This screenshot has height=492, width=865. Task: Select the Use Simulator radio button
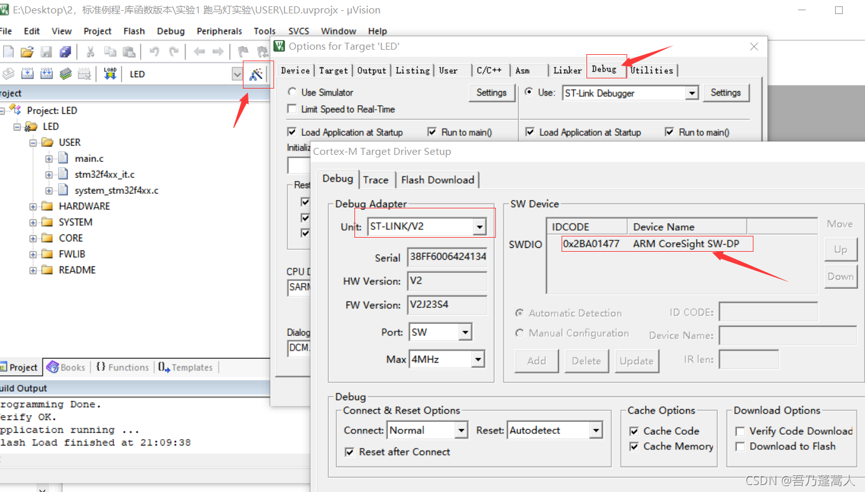pos(292,92)
